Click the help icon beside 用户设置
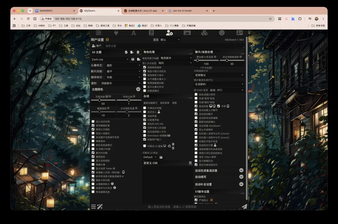 pyautogui.click(x=107, y=40)
